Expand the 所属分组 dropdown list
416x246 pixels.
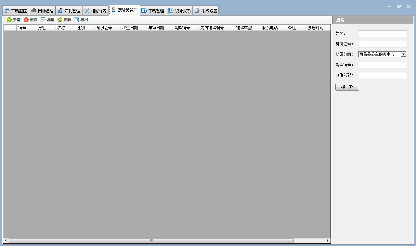click(x=403, y=54)
